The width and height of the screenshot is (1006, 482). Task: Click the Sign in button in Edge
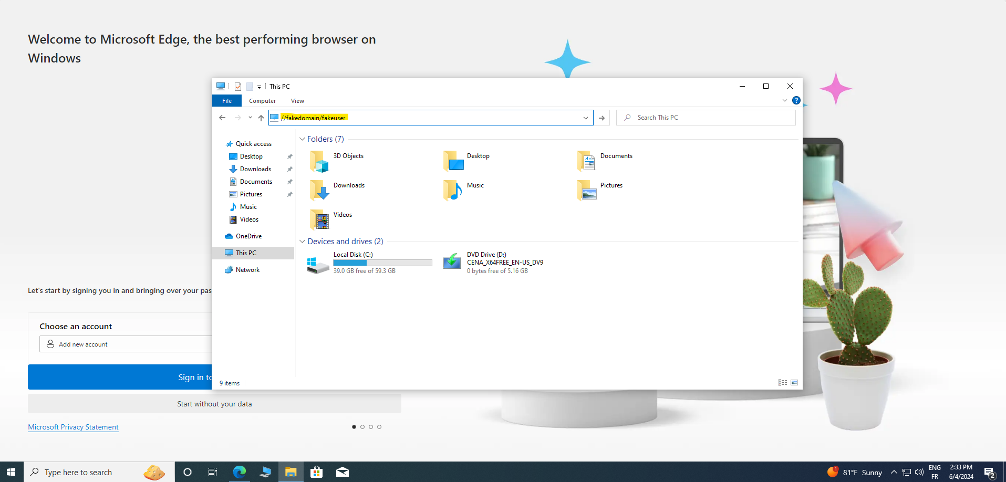120,377
